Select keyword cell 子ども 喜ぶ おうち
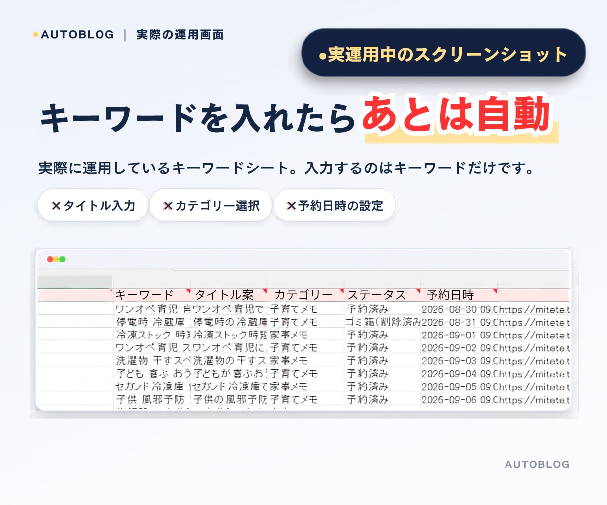 coord(152,374)
